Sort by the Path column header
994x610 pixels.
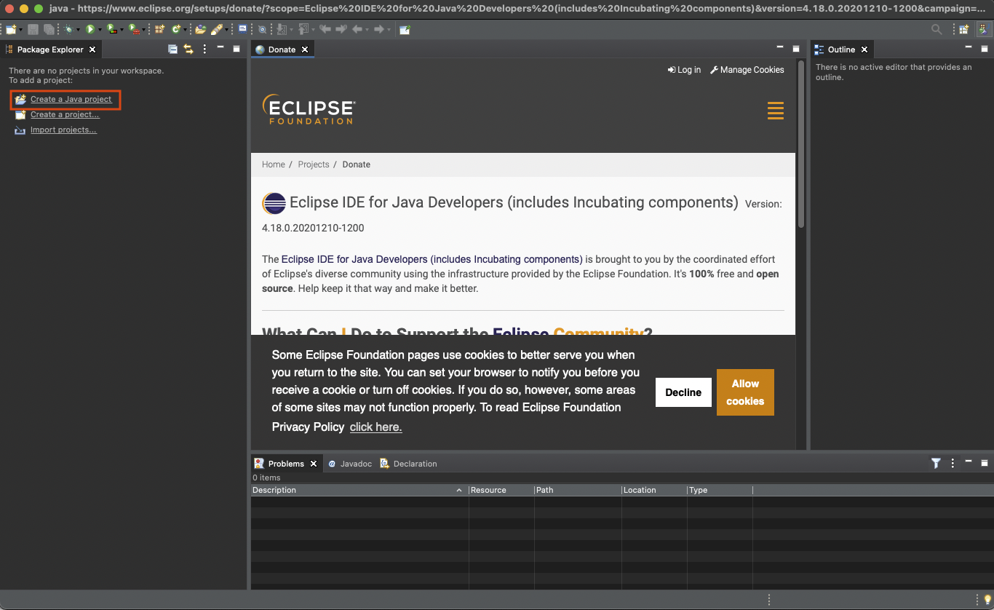(x=578, y=490)
